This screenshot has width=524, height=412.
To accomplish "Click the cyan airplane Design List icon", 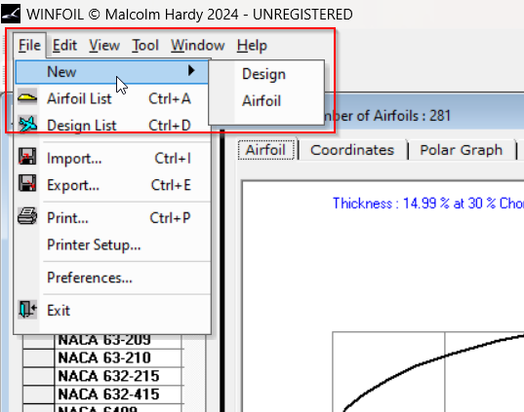I will [x=27, y=124].
